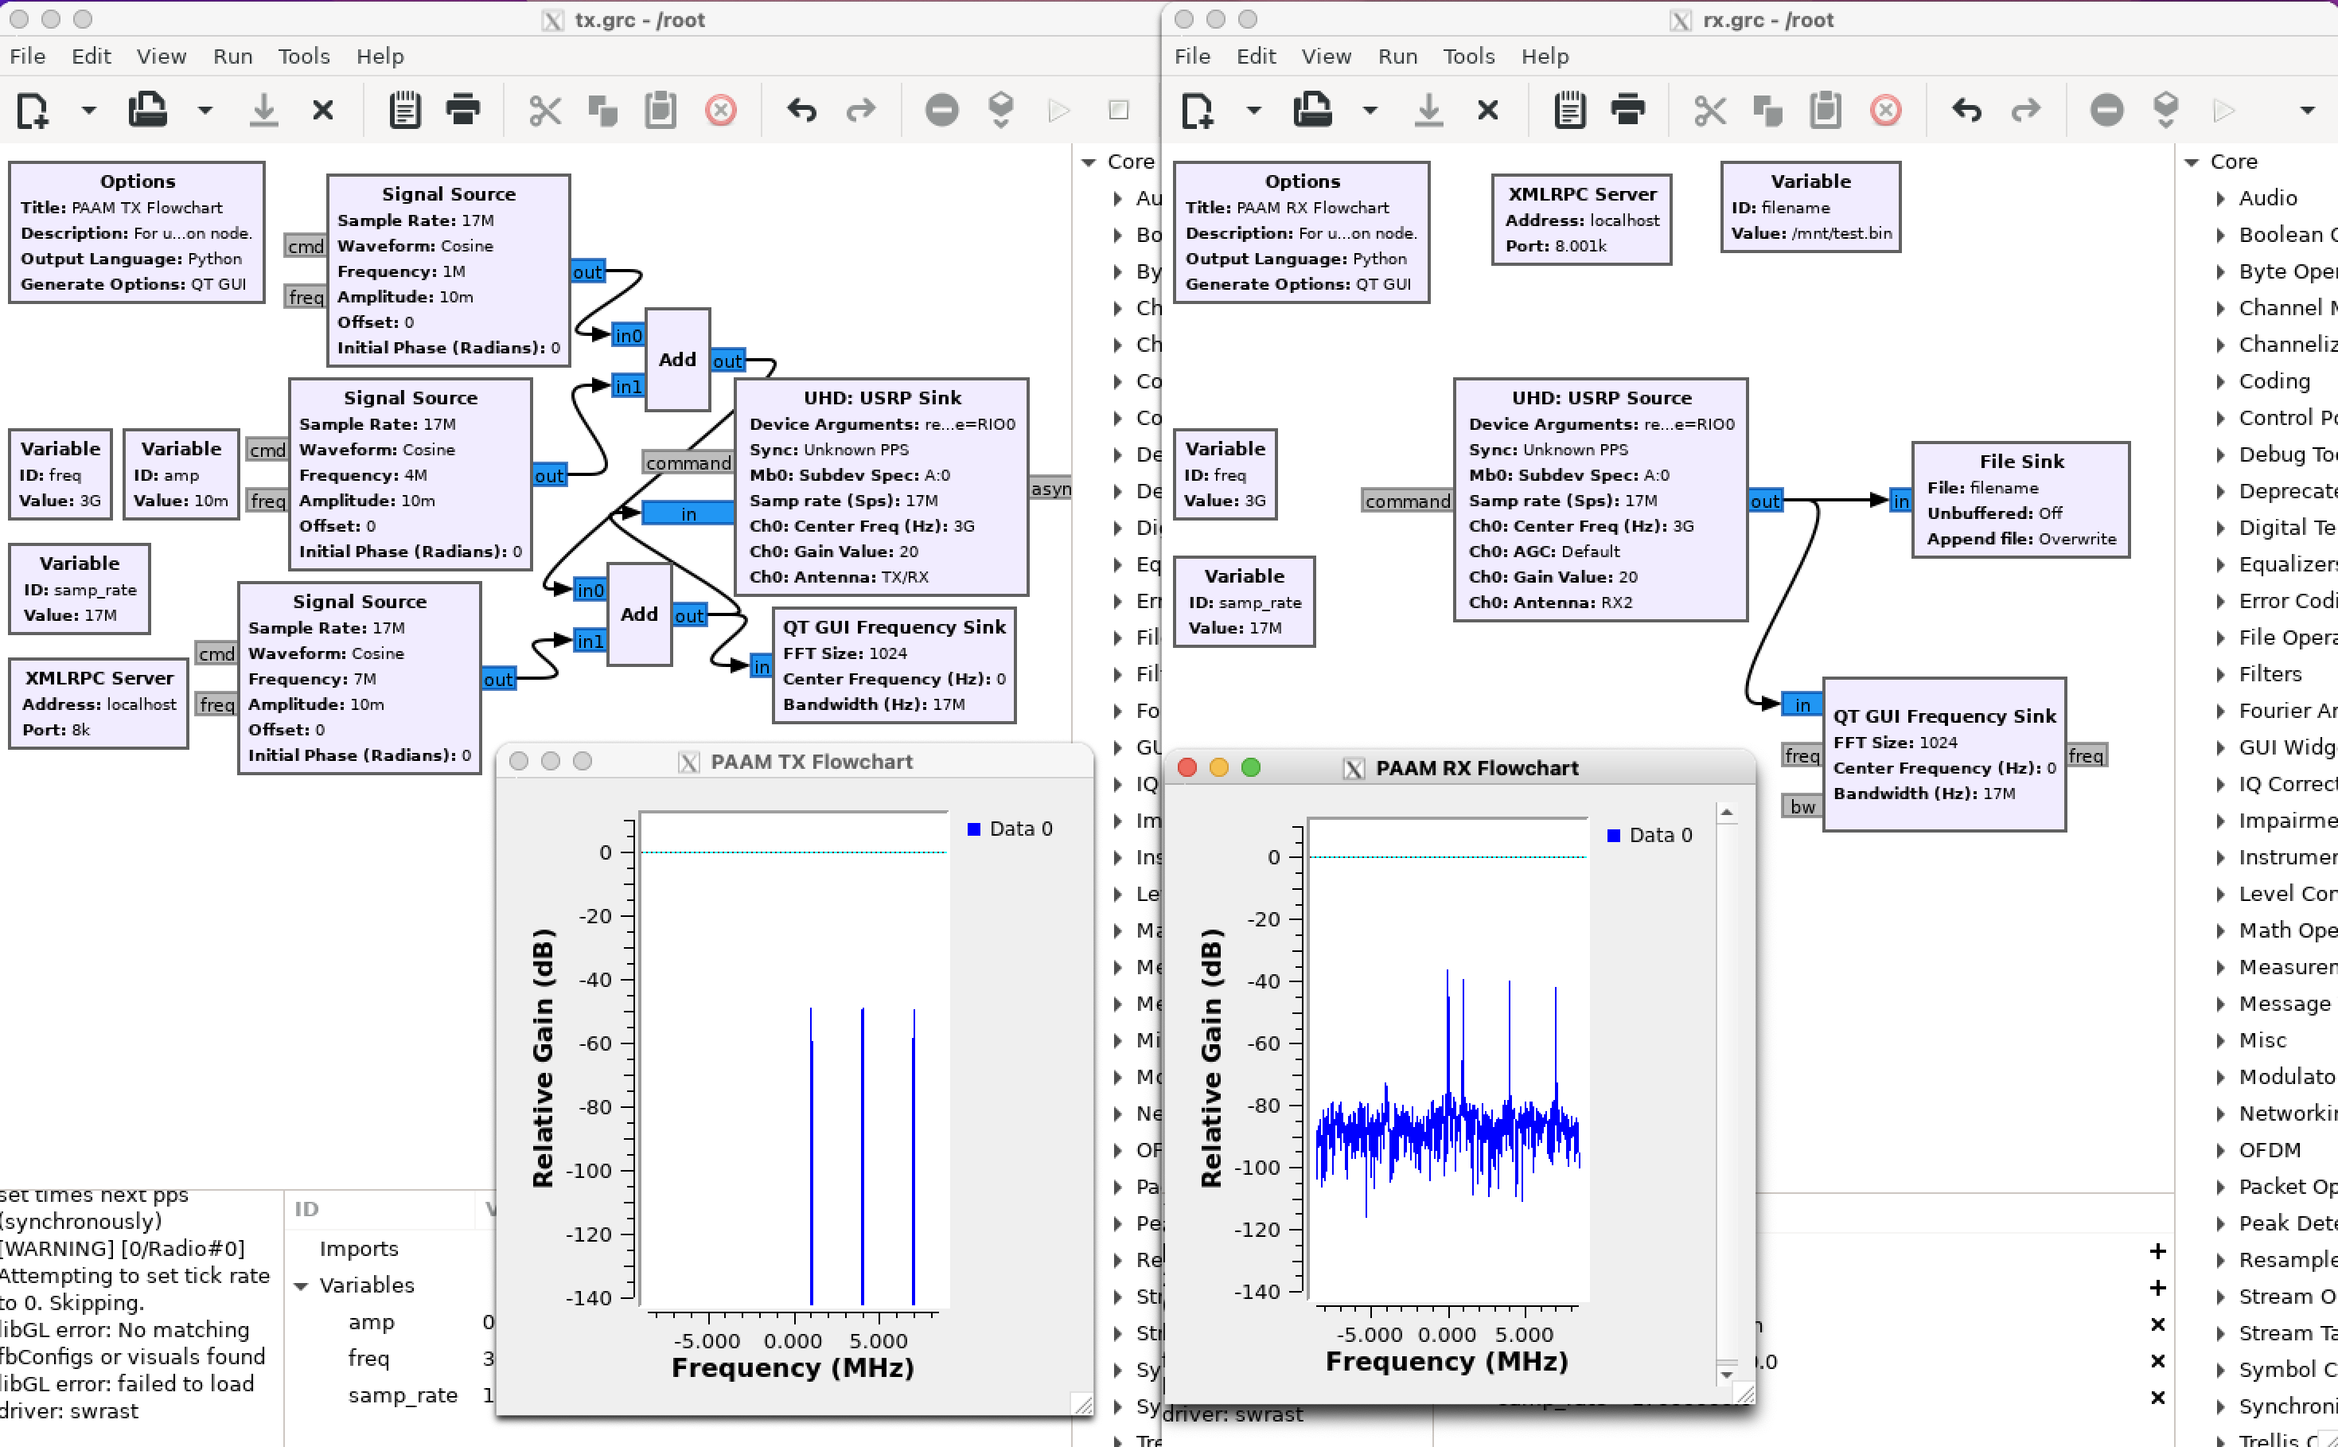
Task: Click the print icon in tx.grc toolbar
Action: click(x=463, y=110)
